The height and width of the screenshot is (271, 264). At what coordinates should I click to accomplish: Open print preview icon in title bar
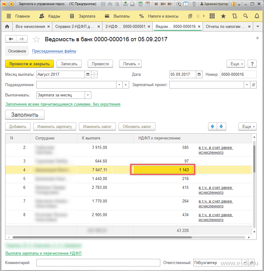[117, 4]
